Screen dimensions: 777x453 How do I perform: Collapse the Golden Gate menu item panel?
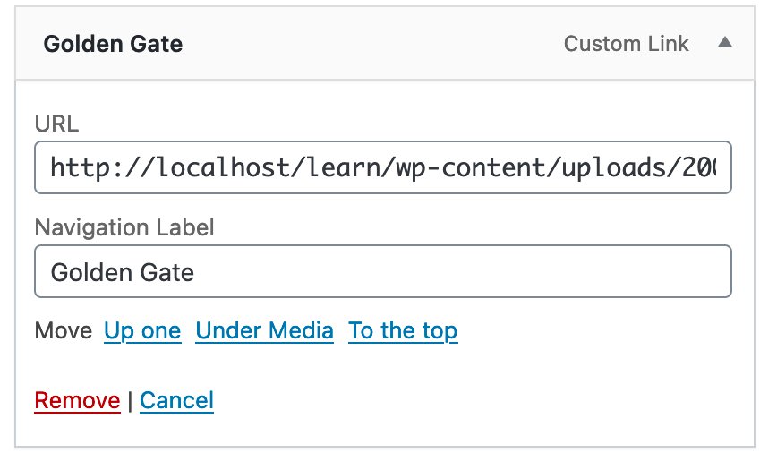click(x=725, y=43)
